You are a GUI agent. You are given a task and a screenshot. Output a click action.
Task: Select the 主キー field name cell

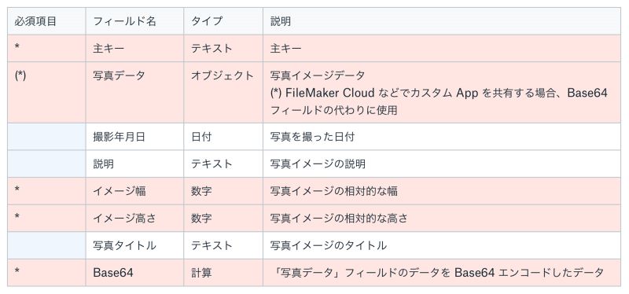click(134, 48)
